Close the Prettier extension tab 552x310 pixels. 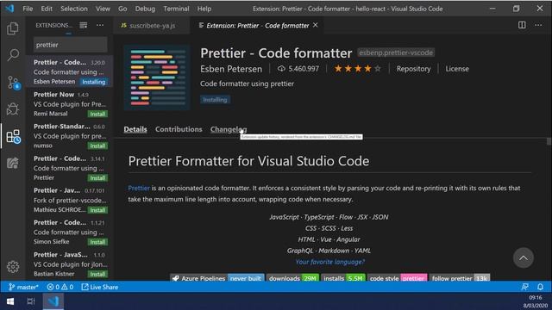click(316, 25)
